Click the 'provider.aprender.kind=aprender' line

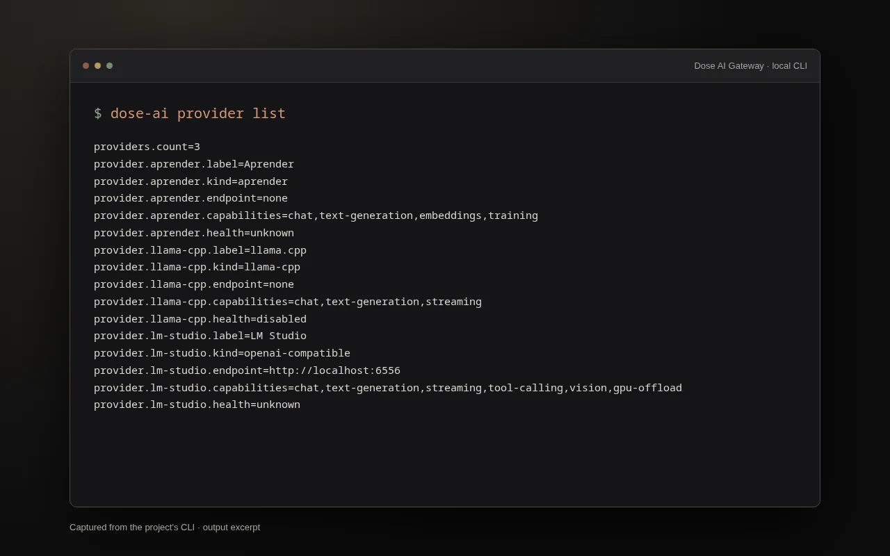[x=191, y=181]
